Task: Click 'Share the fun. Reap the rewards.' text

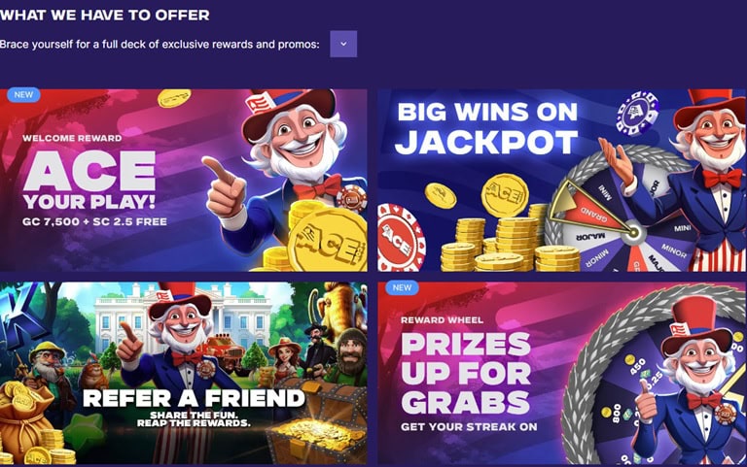Action: tap(194, 419)
